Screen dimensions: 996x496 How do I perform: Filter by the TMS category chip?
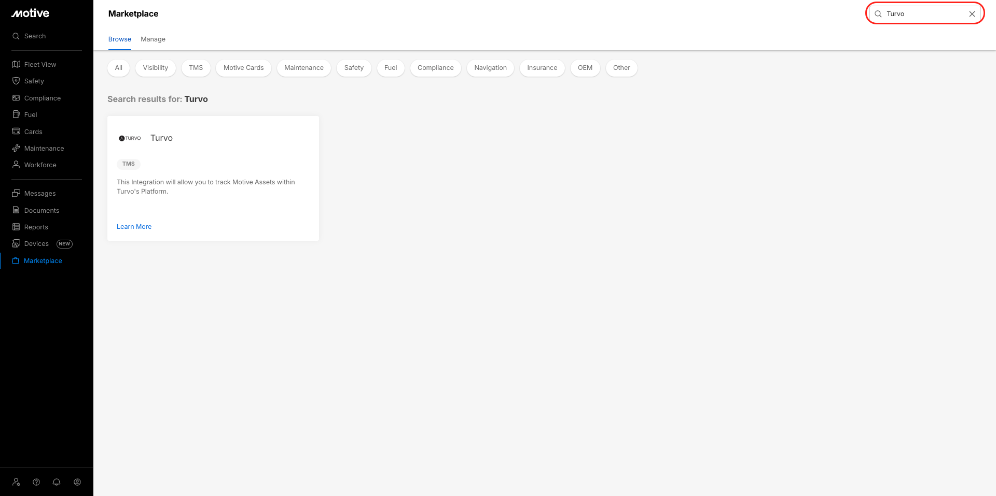coord(196,68)
